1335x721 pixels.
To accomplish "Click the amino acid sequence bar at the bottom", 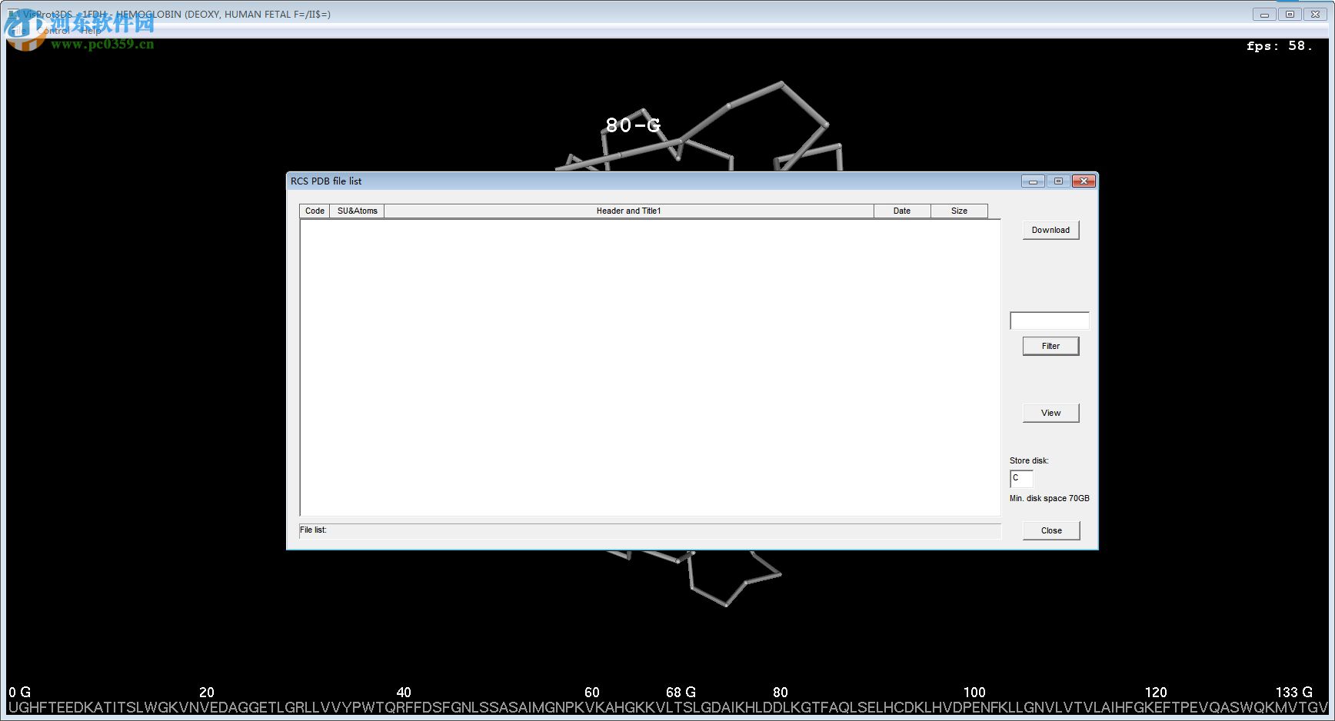I will pyautogui.click(x=667, y=707).
